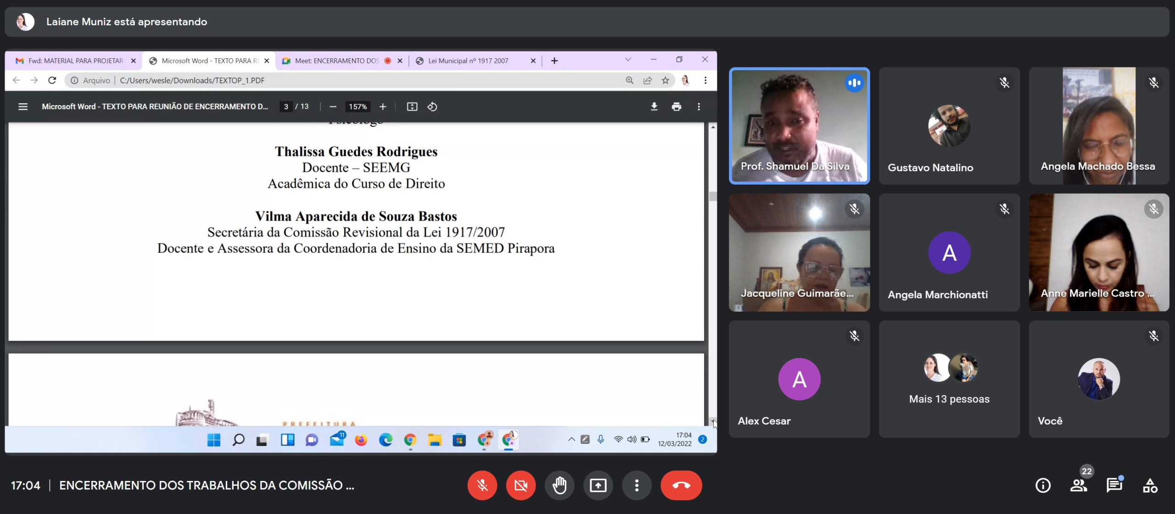Screen dimensions: 1175x514
Task: Zoom in the PDF with plus button
Action: [x=382, y=106]
